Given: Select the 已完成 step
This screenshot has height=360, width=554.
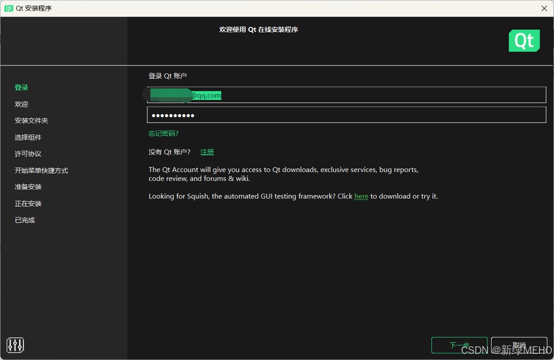Looking at the screenshot, I should point(25,220).
